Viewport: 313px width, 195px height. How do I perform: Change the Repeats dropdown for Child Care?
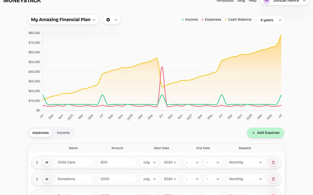[x=245, y=162]
